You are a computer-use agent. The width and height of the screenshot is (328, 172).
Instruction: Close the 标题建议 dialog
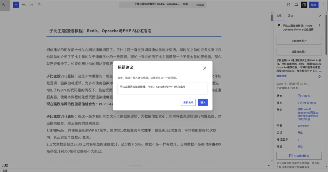pyautogui.click(x=205, y=68)
